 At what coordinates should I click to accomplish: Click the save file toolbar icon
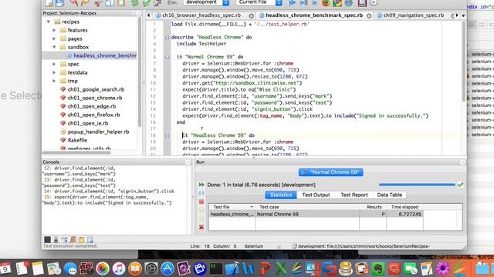click(60, 3)
